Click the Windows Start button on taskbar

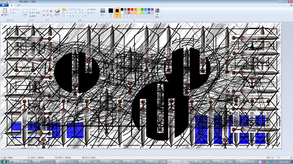4,162
